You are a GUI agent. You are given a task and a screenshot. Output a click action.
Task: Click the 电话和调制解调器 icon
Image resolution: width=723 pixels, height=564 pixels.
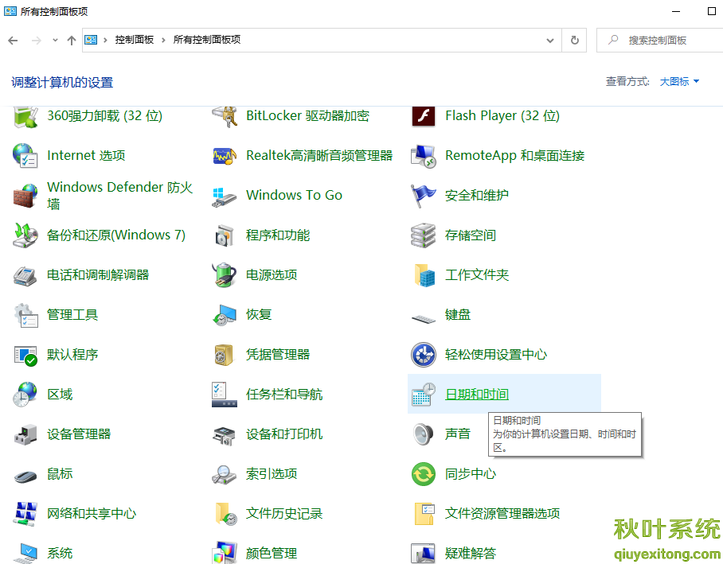25,275
